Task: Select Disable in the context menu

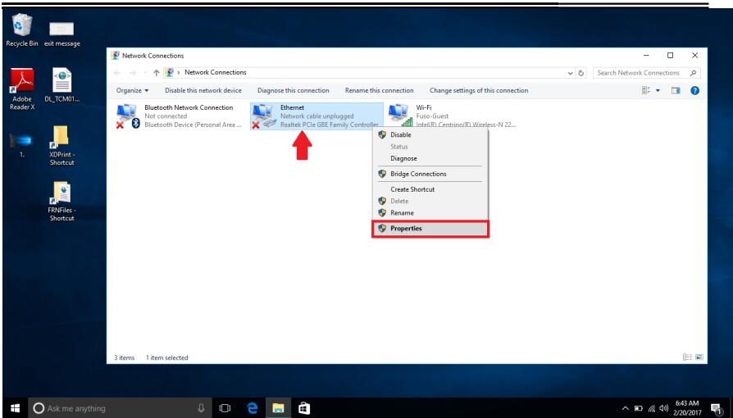Action: pyautogui.click(x=402, y=135)
